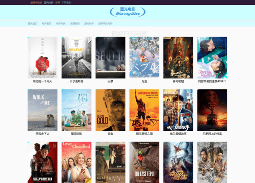Click the 影网 link in the dark bar
This screenshot has height=183, width=255.
[58, 2]
